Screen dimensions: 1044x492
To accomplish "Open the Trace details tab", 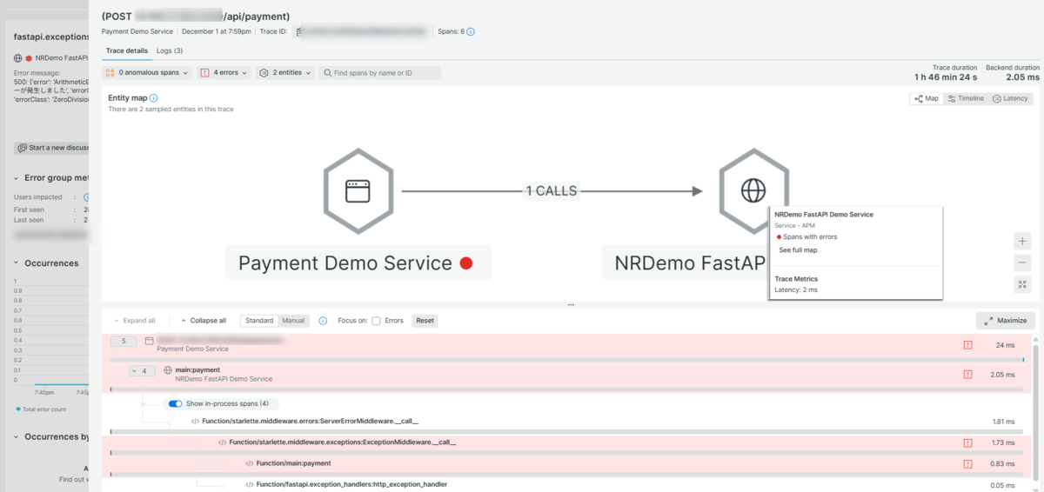I will click(127, 51).
